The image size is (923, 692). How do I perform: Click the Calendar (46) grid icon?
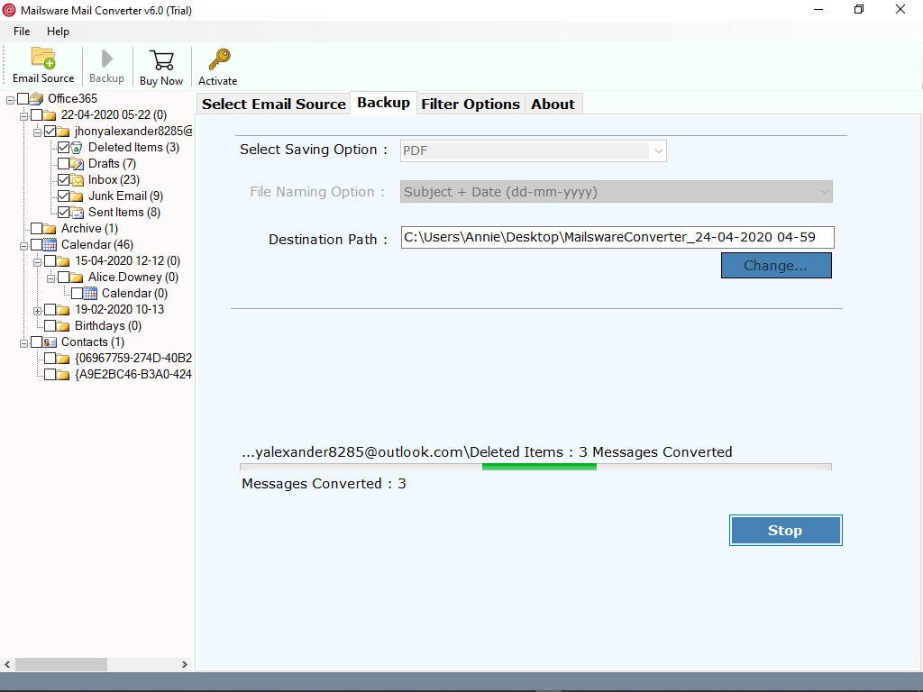click(x=50, y=245)
